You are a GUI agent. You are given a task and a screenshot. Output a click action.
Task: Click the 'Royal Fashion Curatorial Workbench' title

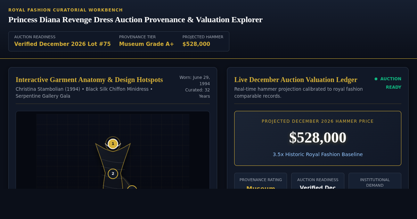(x=66, y=10)
